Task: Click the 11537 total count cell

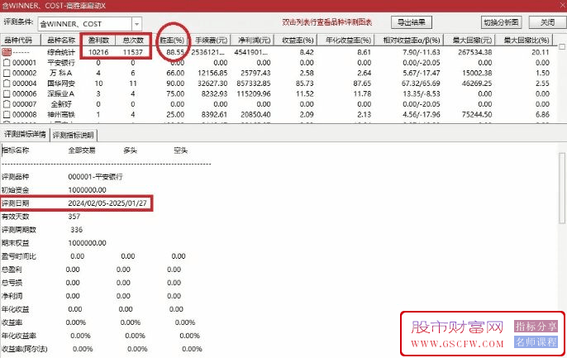Action: click(x=133, y=52)
